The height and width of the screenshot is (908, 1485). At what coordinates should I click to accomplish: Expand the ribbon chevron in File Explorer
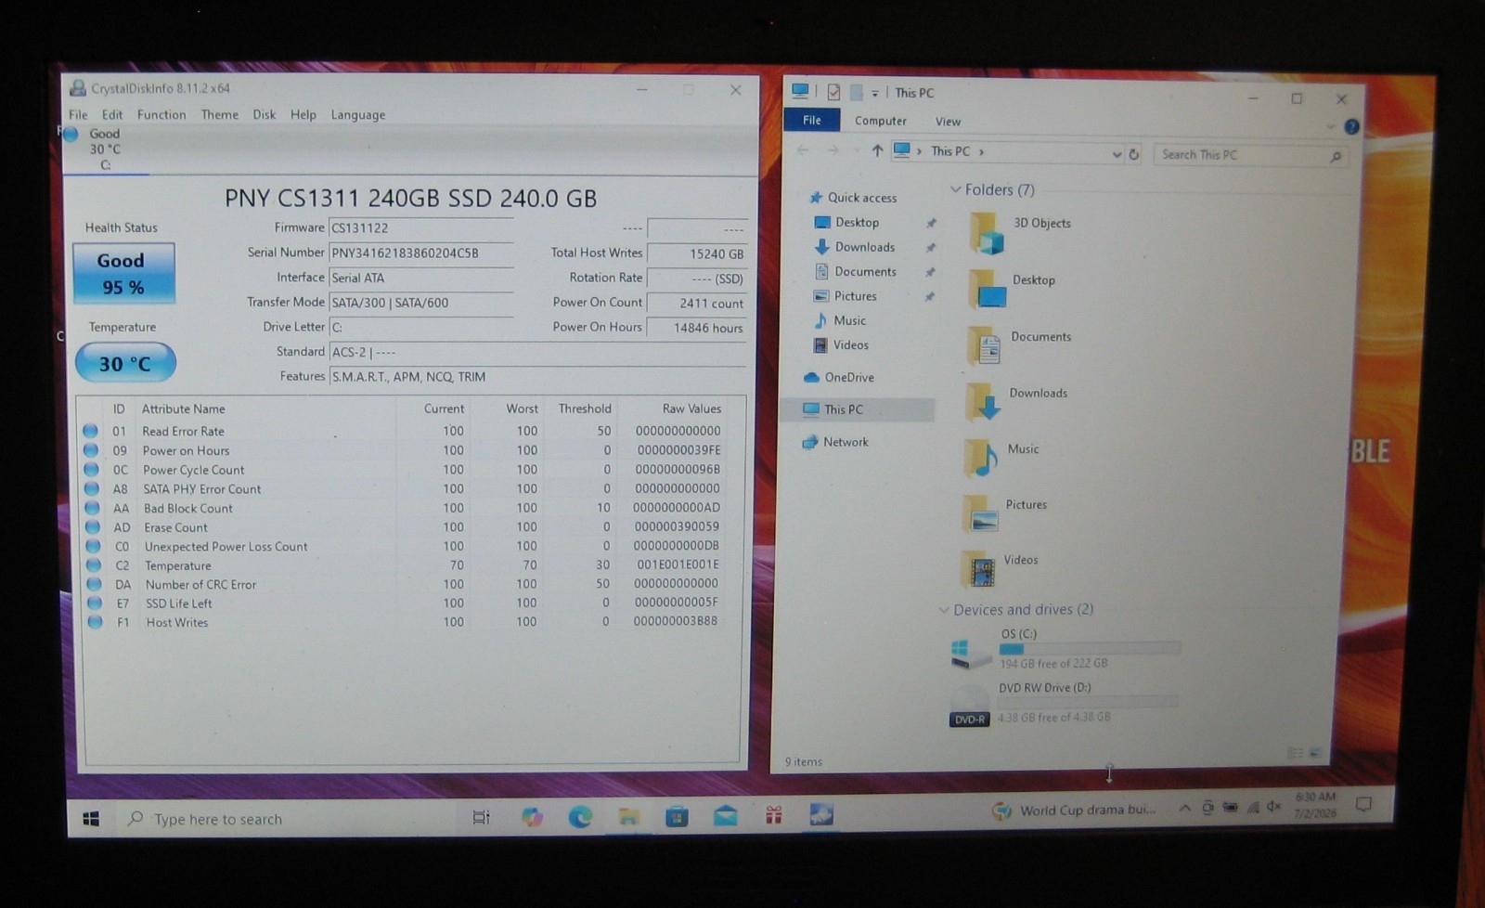1330,126
